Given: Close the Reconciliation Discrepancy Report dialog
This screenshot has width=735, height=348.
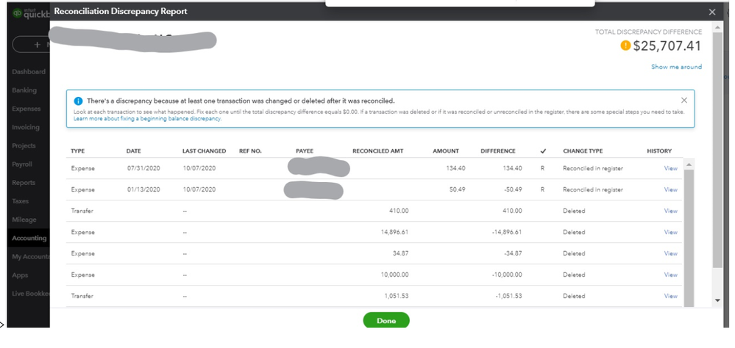Looking at the screenshot, I should 711,12.
